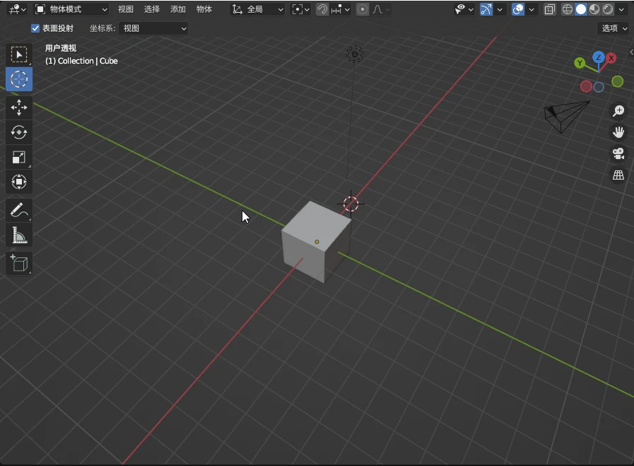Image resolution: width=634 pixels, height=466 pixels.
Task: Click the negative X red gizmo circle
Action: (x=586, y=86)
